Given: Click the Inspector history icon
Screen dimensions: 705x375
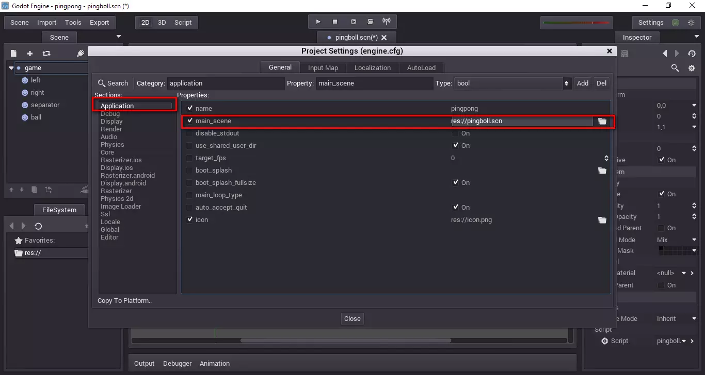Looking at the screenshot, I should [692, 54].
